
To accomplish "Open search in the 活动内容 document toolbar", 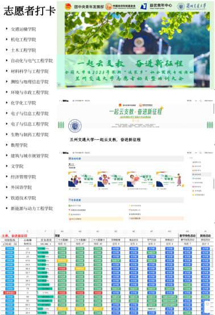I will click(200, 153).
